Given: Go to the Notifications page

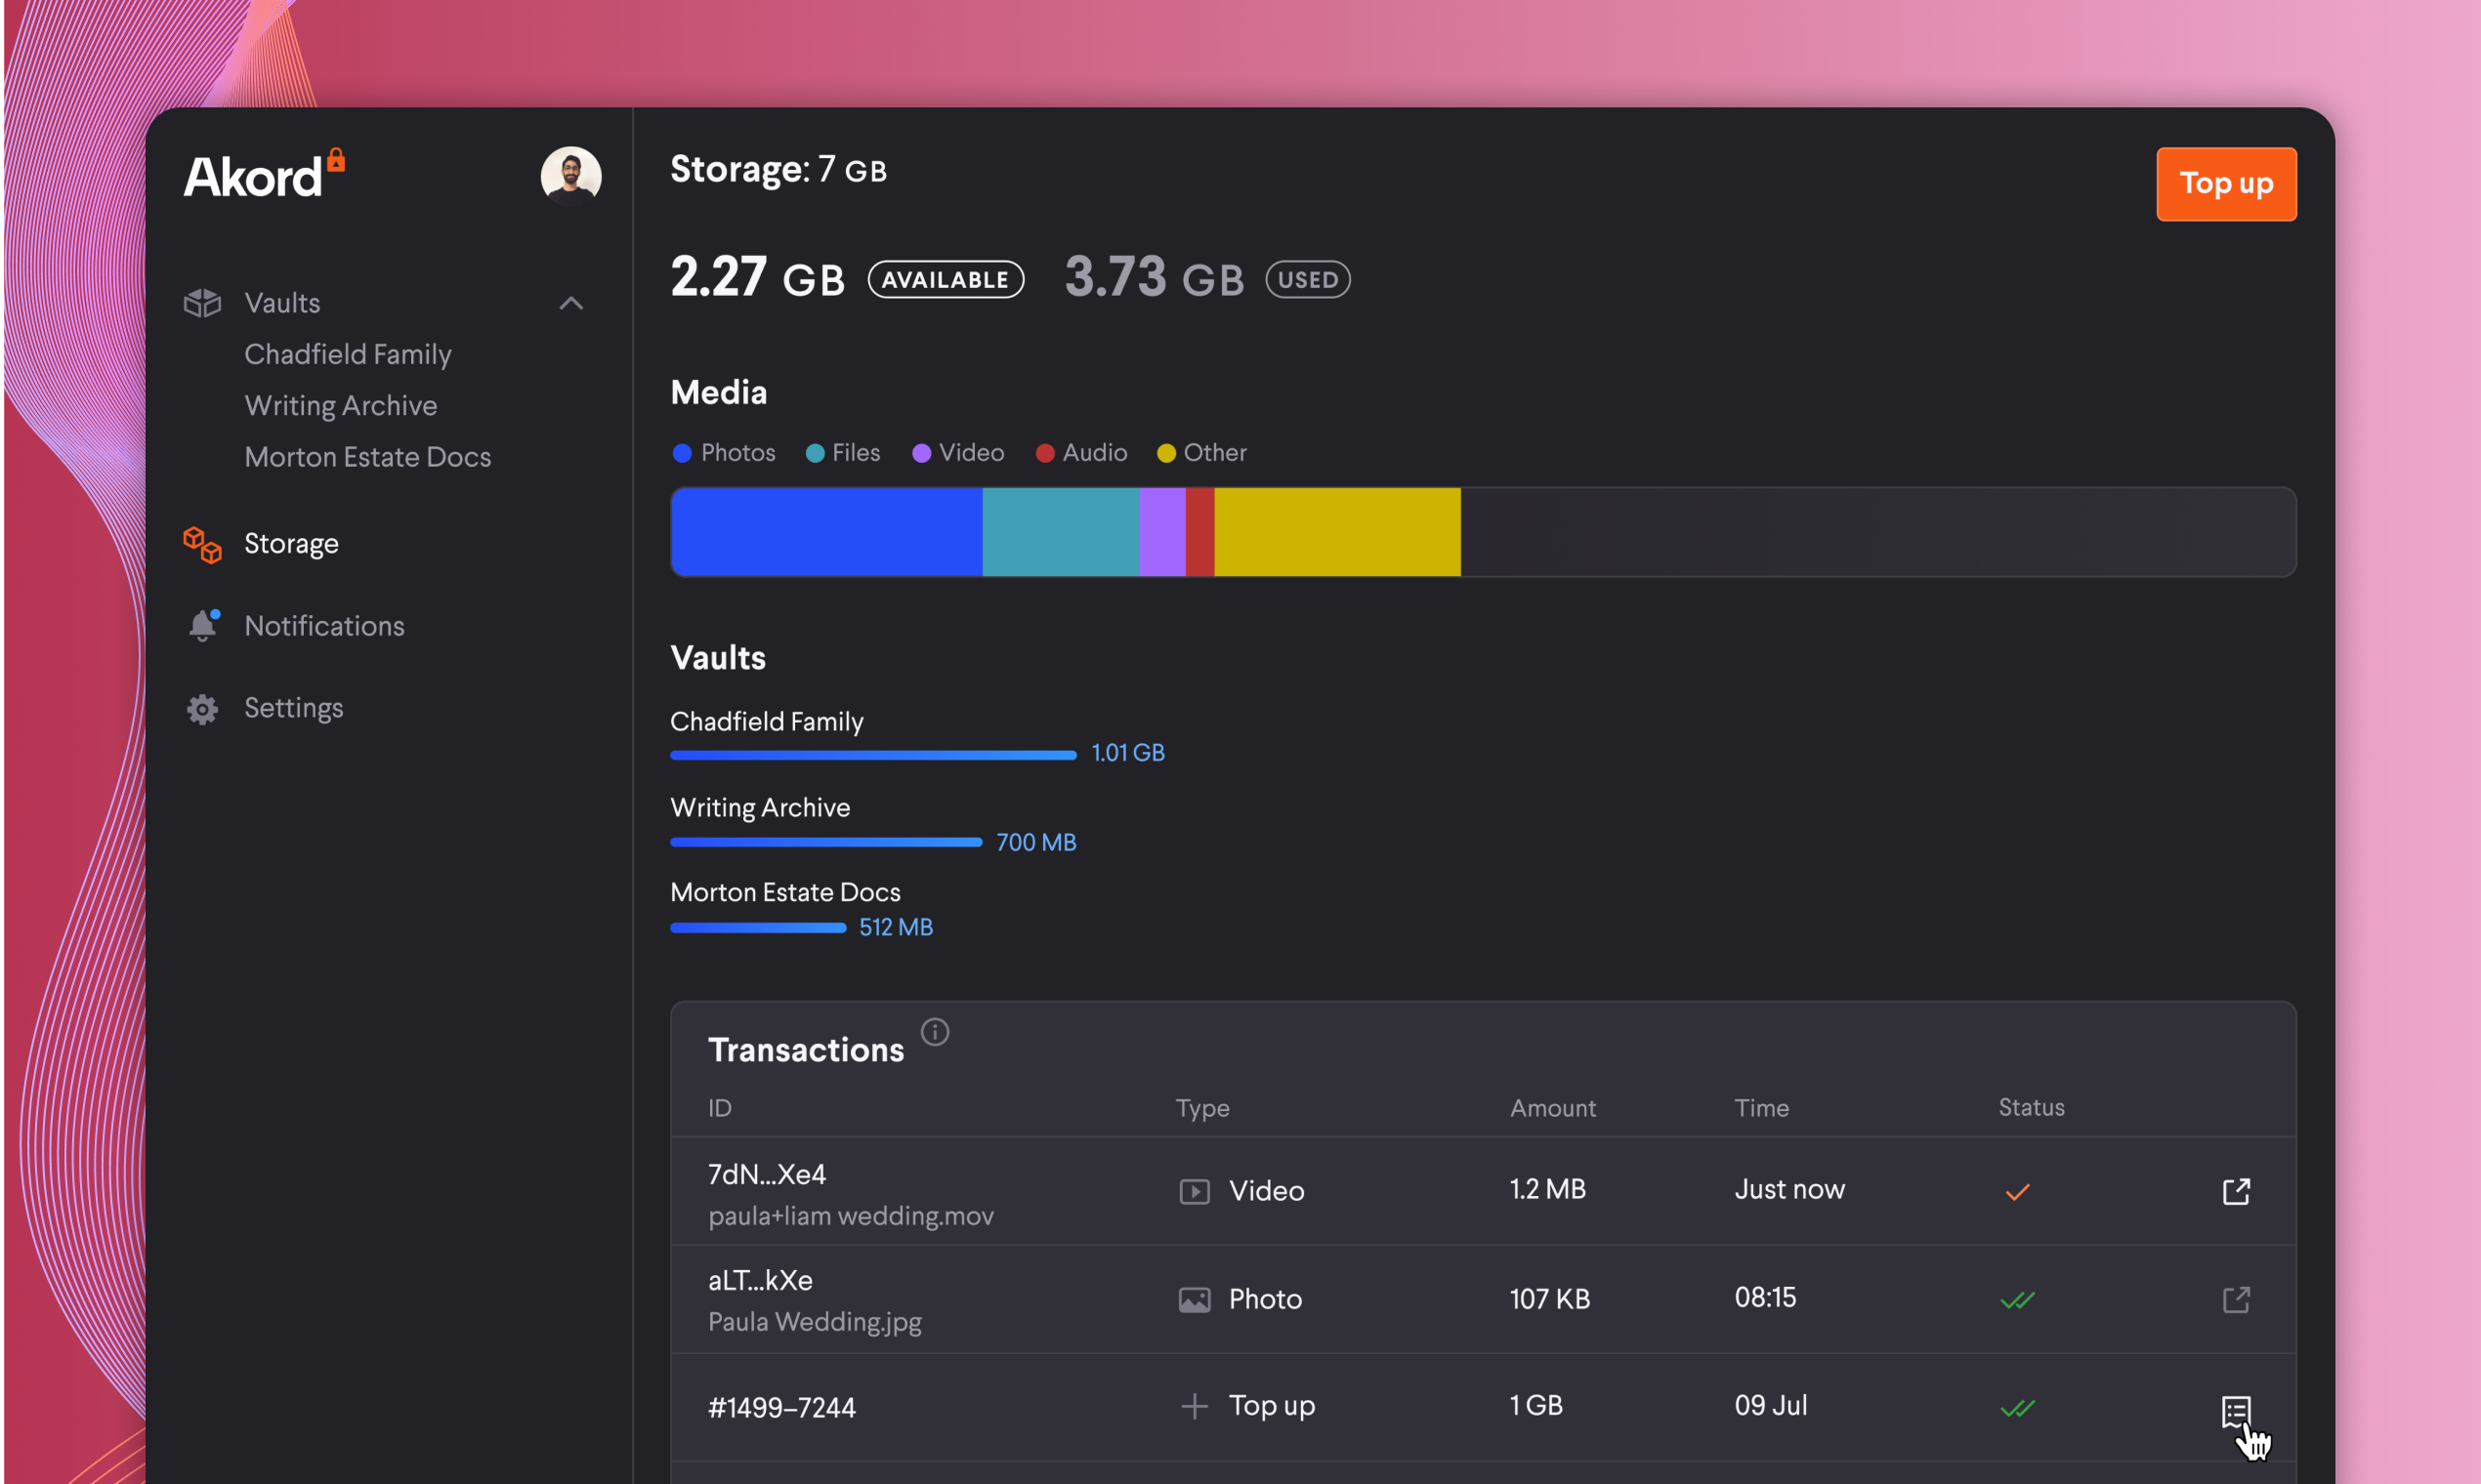Looking at the screenshot, I should point(324,626).
